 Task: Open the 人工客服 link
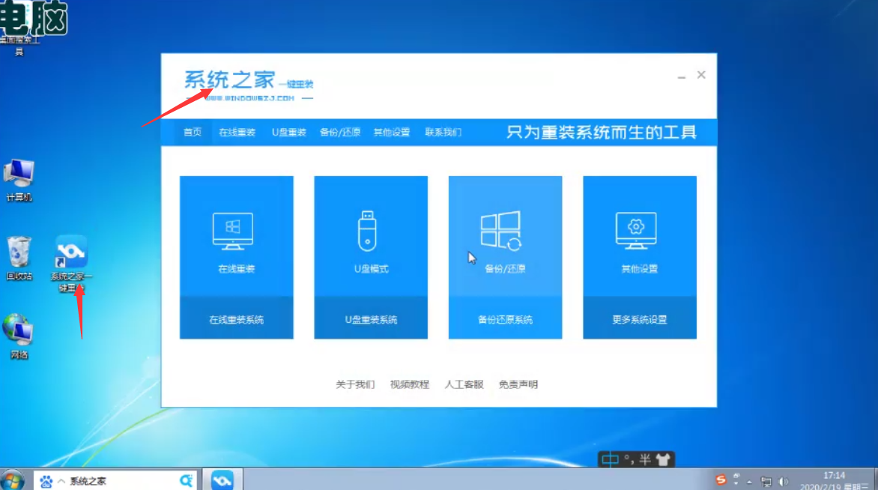point(464,384)
